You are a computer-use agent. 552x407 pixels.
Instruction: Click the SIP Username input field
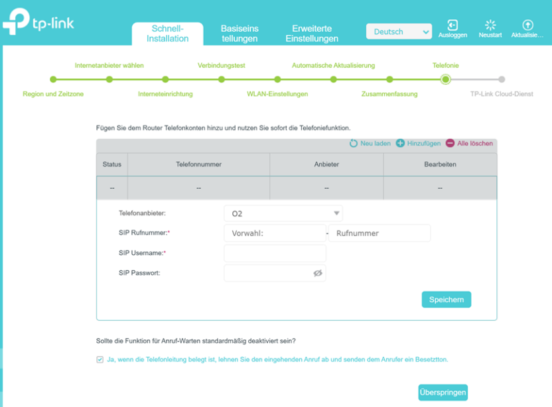[x=275, y=253]
